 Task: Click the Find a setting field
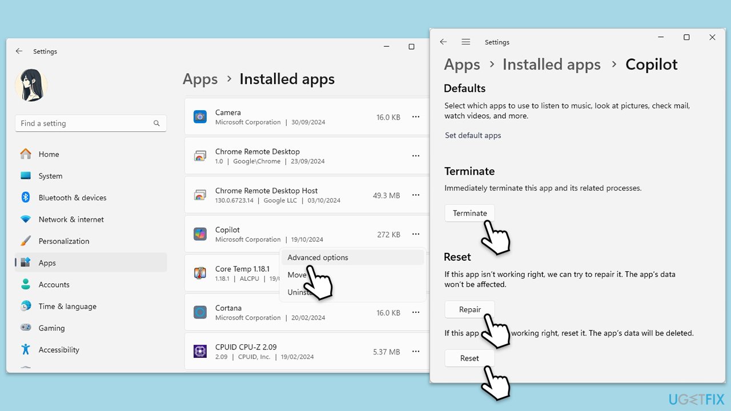pos(91,123)
